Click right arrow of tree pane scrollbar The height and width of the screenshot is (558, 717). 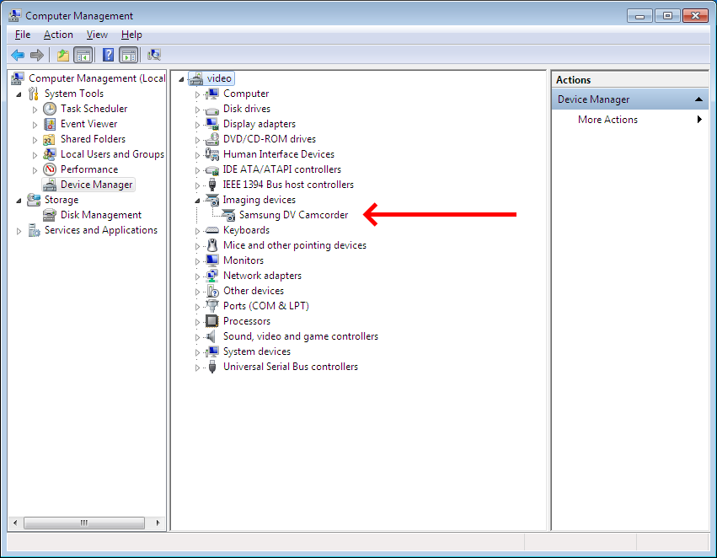(158, 523)
